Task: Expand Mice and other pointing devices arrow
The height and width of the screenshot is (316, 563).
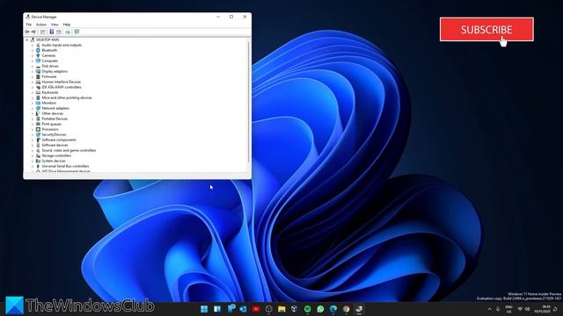Action: 33,97
